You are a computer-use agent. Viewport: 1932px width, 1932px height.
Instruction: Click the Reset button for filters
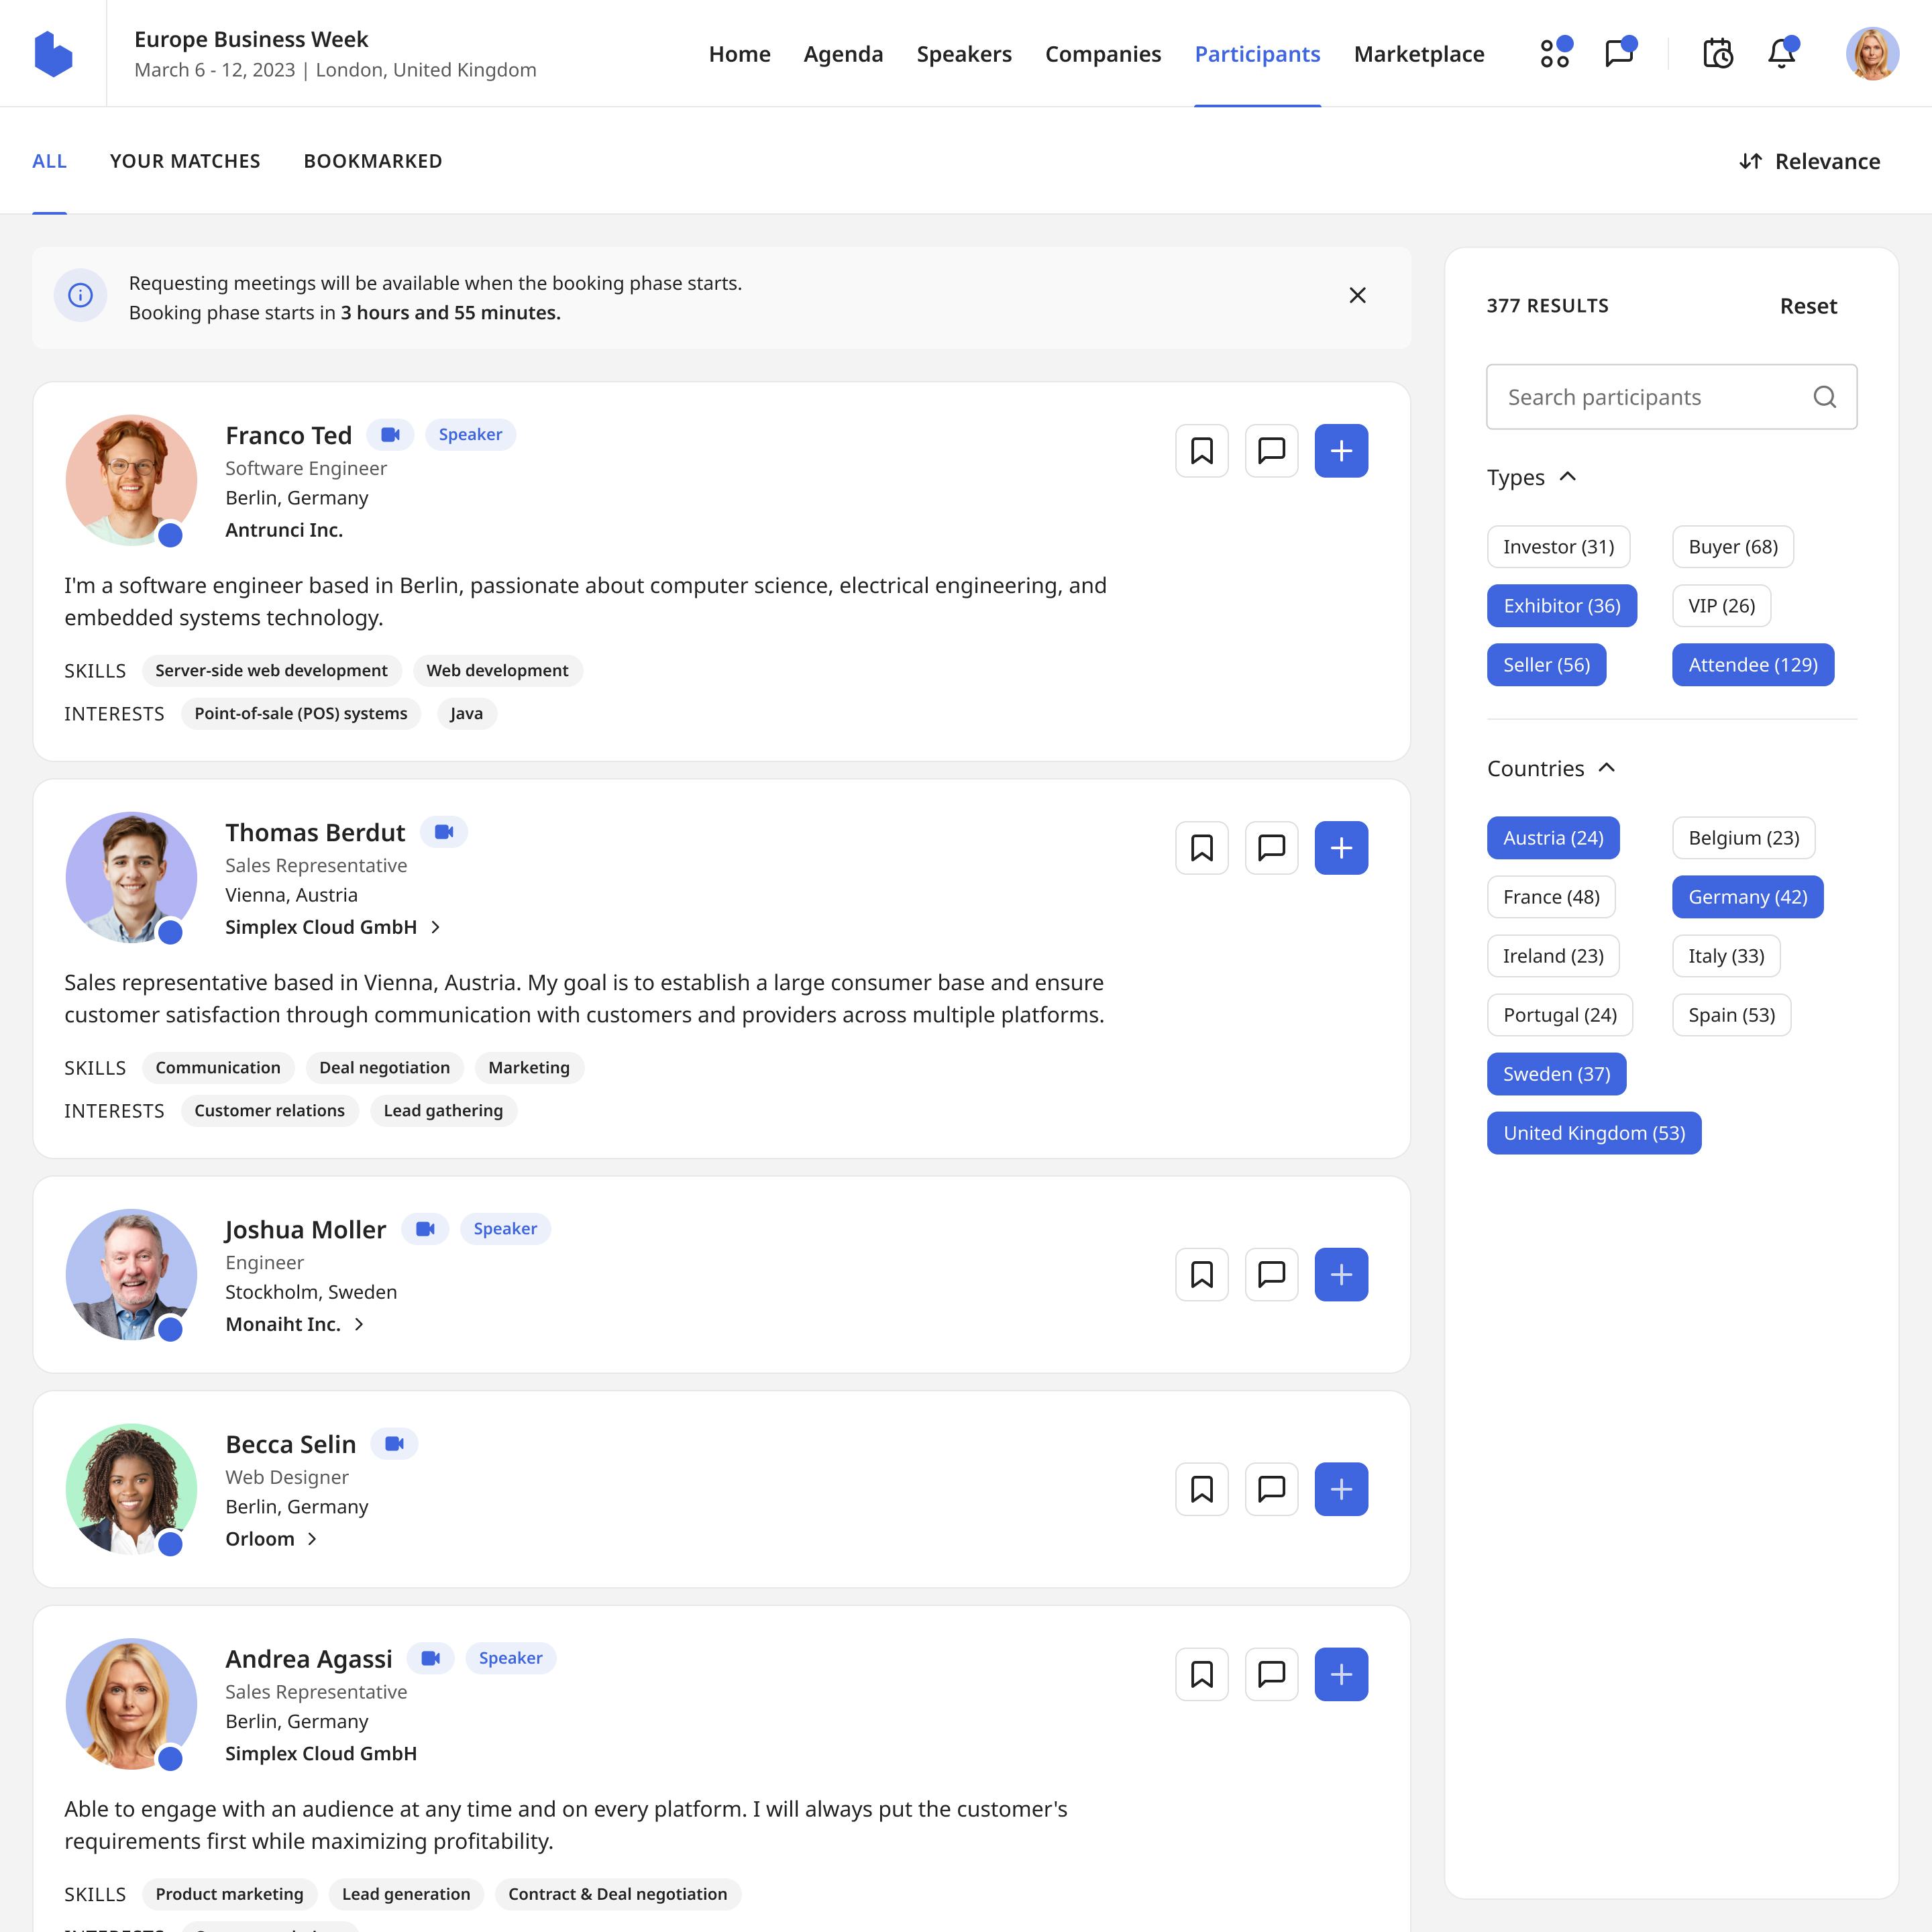[1808, 305]
